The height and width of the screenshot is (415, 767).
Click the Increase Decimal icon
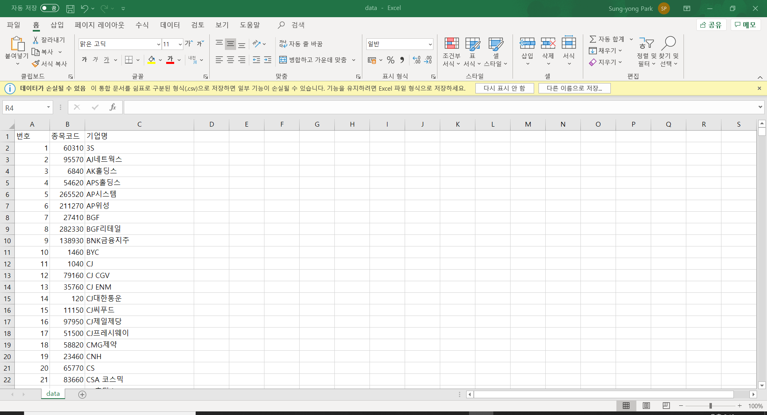[x=417, y=60]
